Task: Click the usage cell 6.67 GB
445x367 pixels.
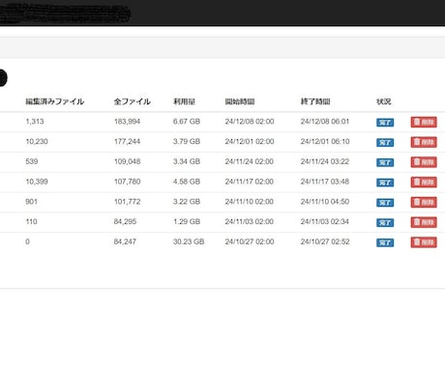Action: point(187,122)
